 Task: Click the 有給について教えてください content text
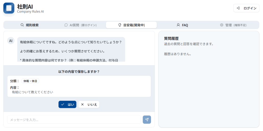32,92
